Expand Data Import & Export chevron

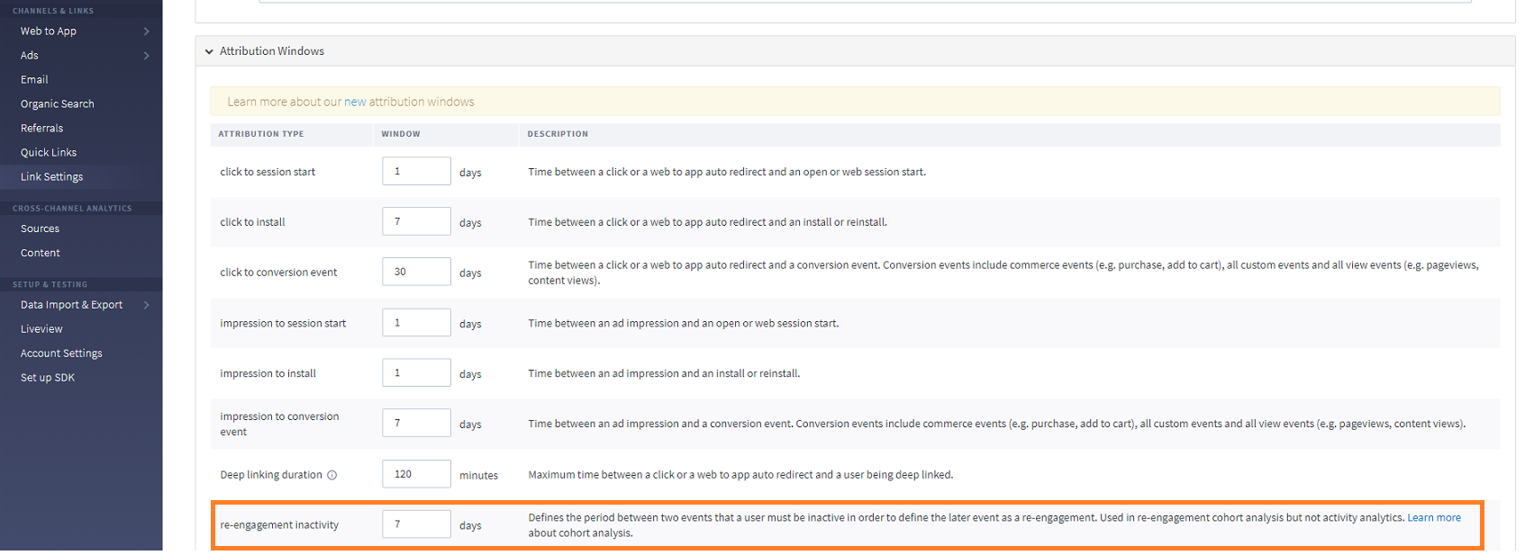point(146,305)
